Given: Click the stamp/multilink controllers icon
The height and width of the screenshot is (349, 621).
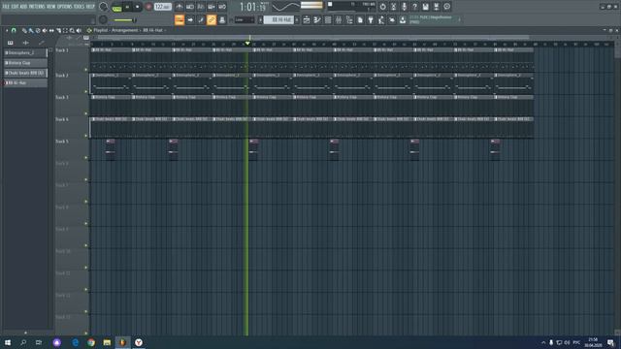Looking at the screenshot, I should pos(222,19).
